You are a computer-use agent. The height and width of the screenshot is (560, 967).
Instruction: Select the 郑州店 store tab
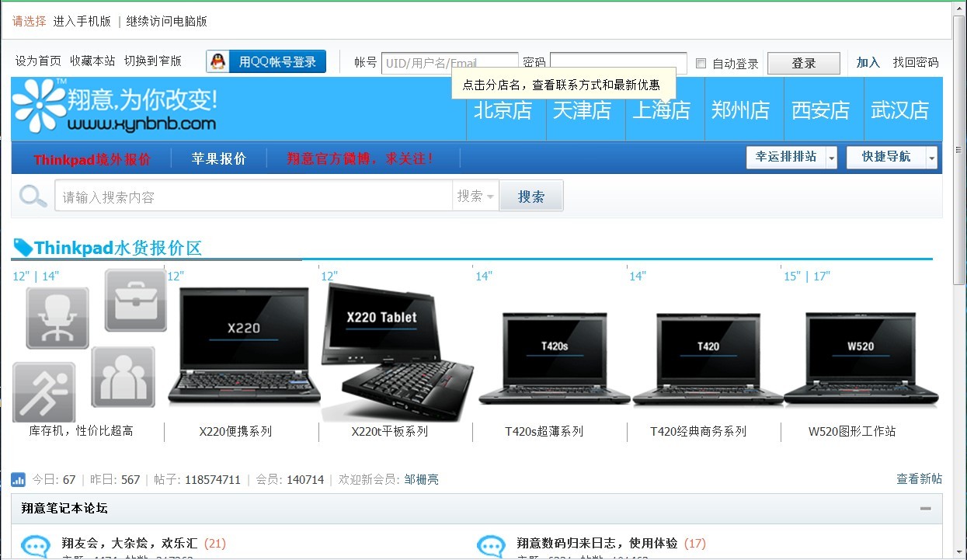(x=740, y=110)
